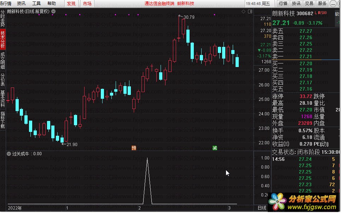Expand the dropdown next to 朗新科技(日线.前复权)
342x213 pixels.
tap(53, 11)
